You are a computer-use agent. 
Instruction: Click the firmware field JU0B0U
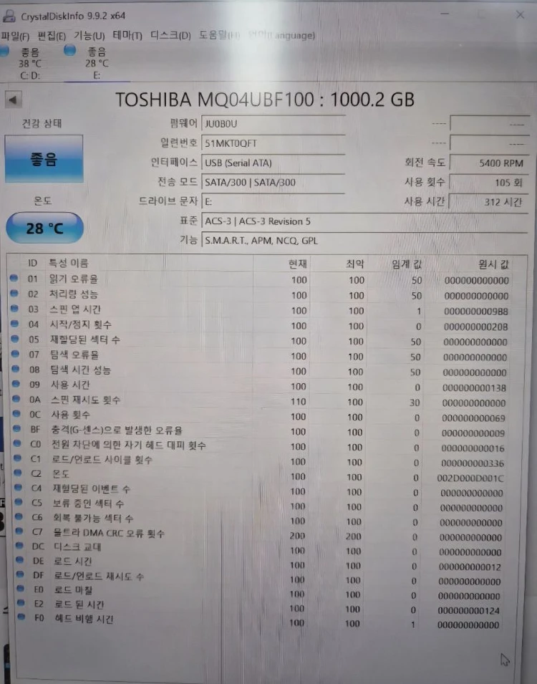tap(273, 124)
